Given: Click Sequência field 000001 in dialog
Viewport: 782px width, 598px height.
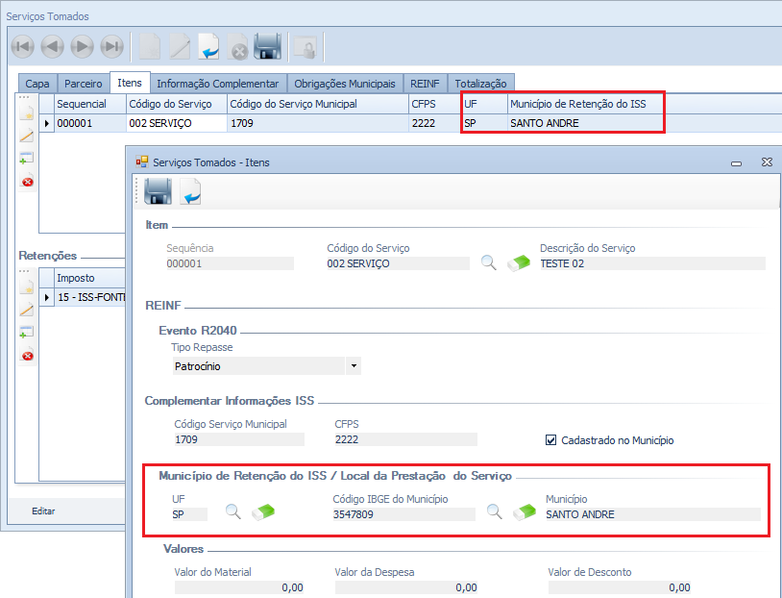Looking at the screenshot, I should 230,263.
